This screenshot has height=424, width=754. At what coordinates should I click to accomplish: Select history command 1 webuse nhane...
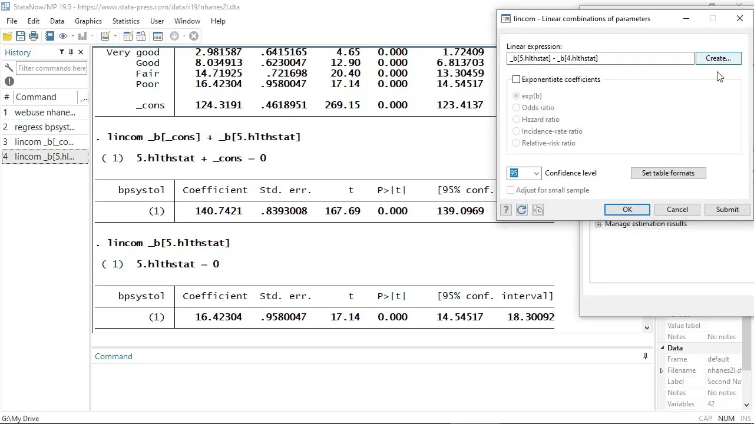click(x=45, y=112)
